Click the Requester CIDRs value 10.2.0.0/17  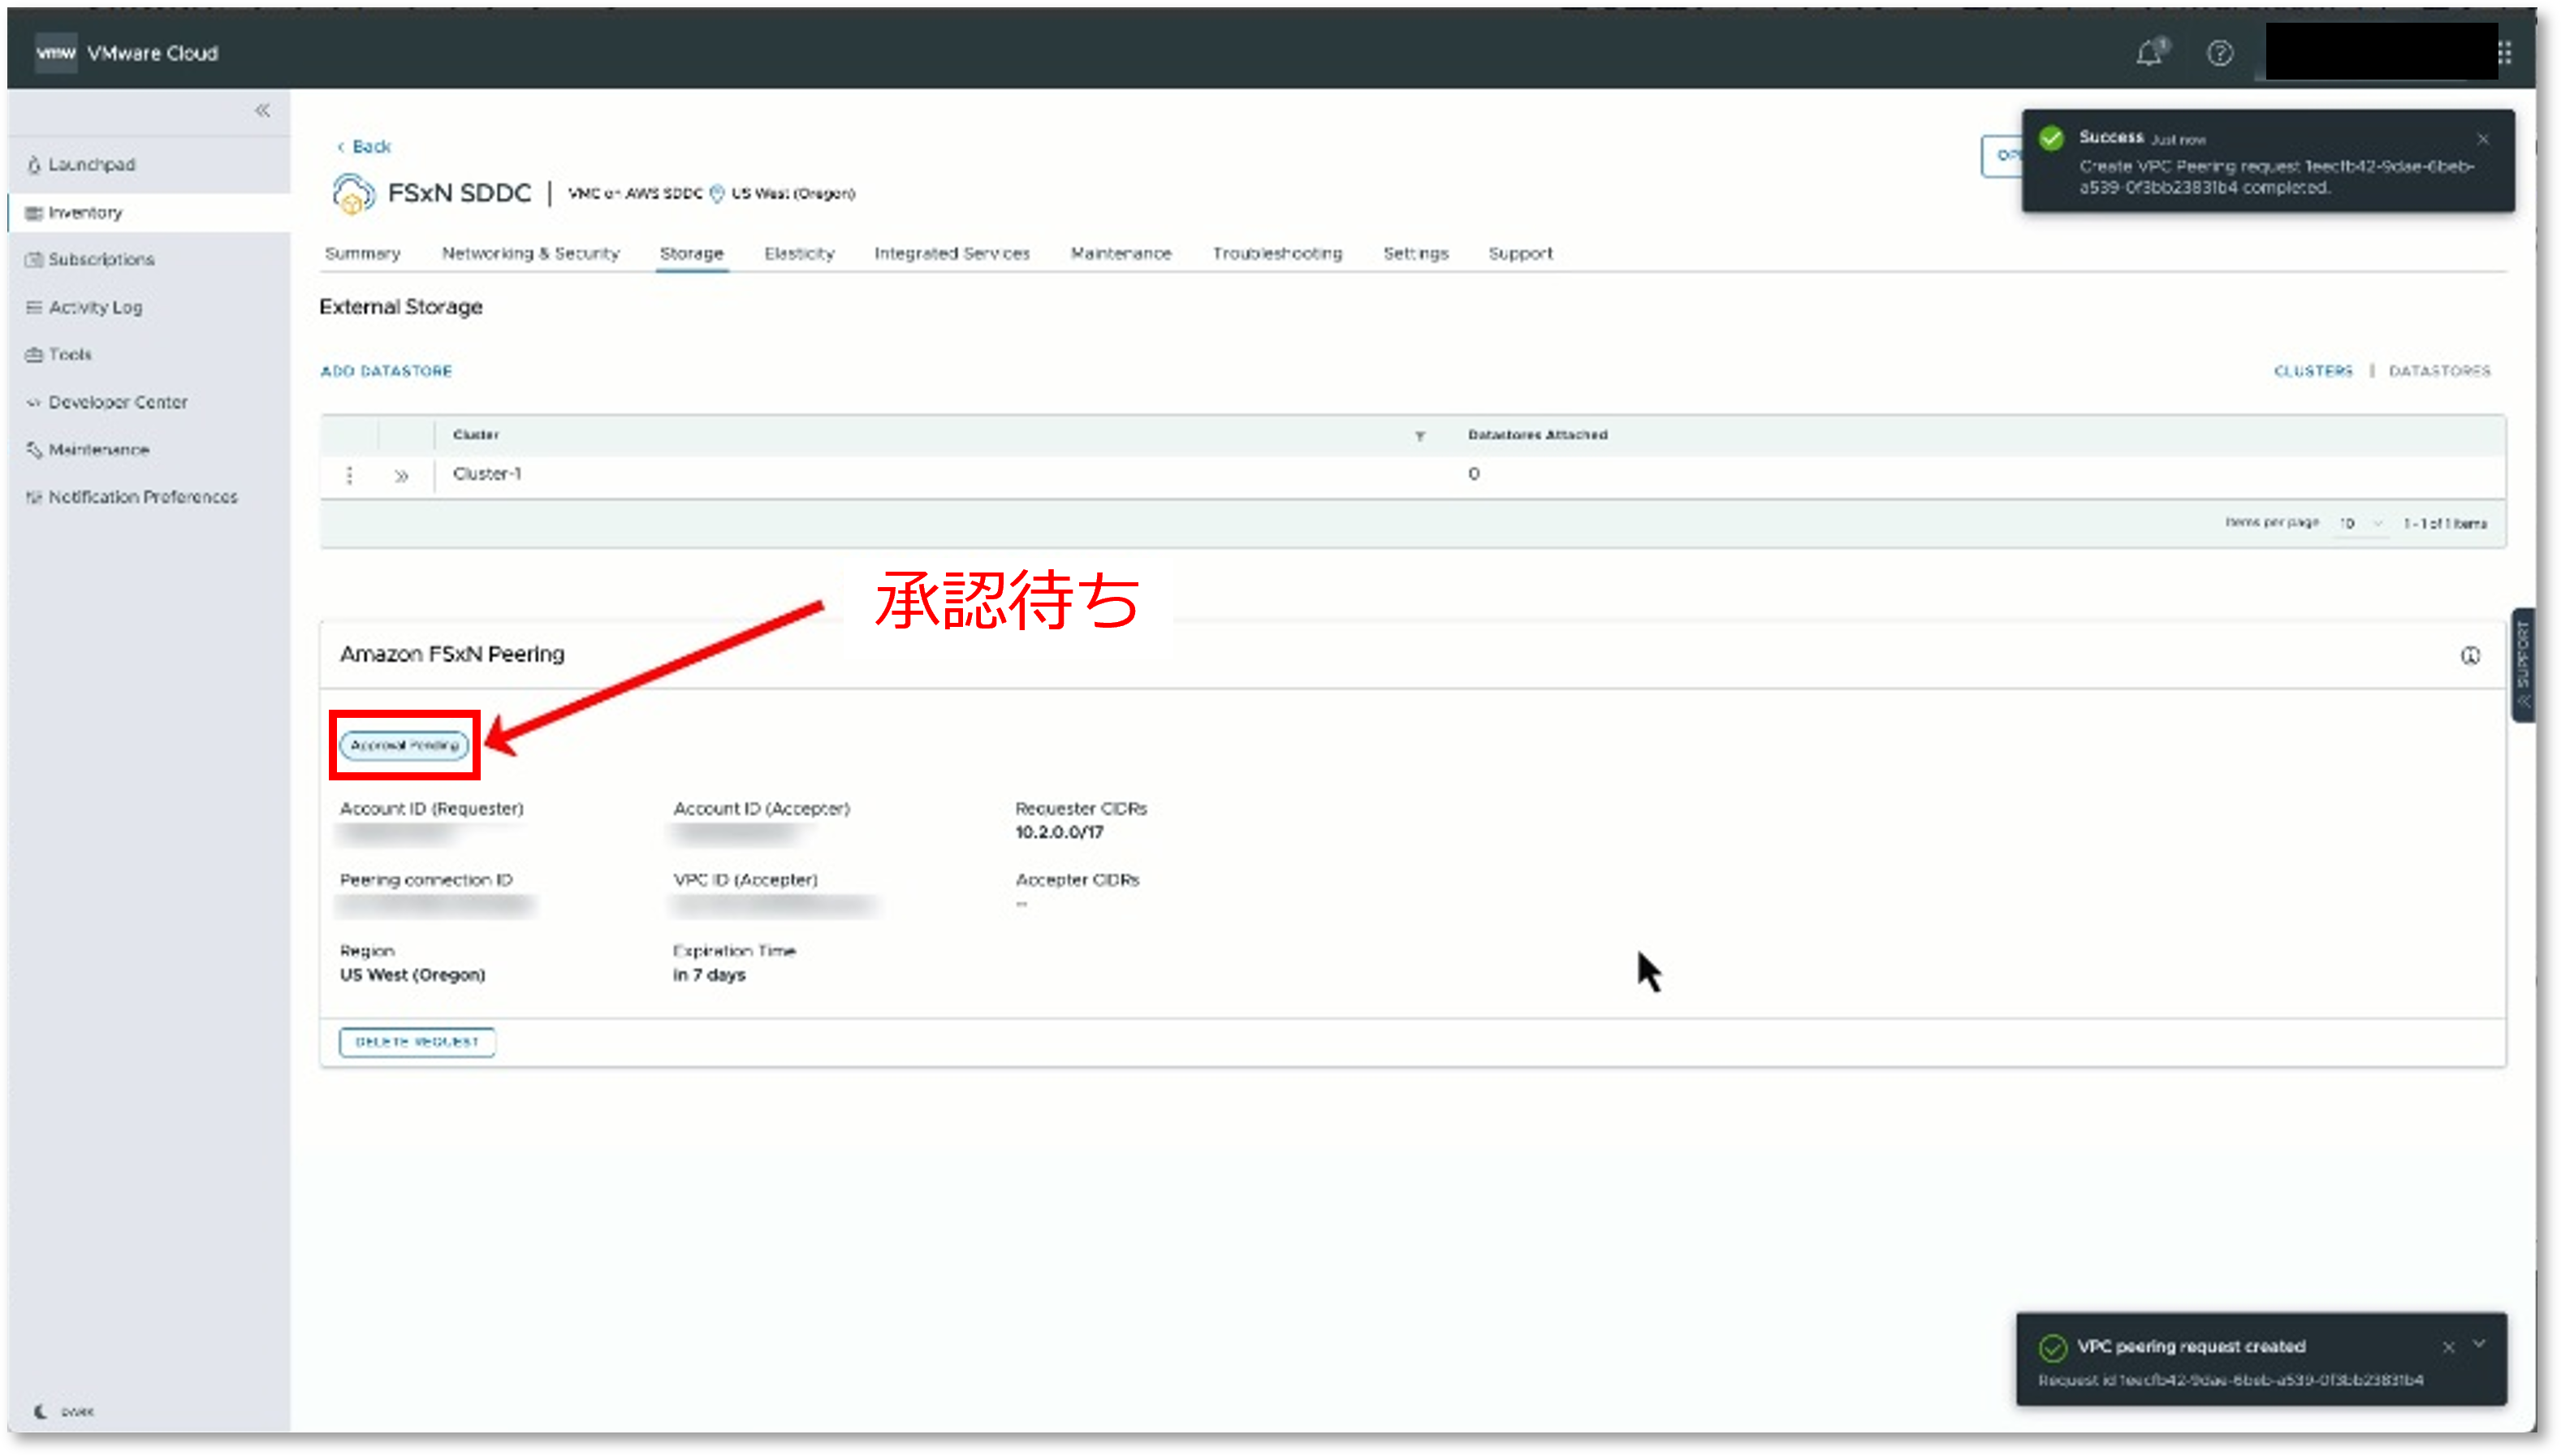point(1059,832)
